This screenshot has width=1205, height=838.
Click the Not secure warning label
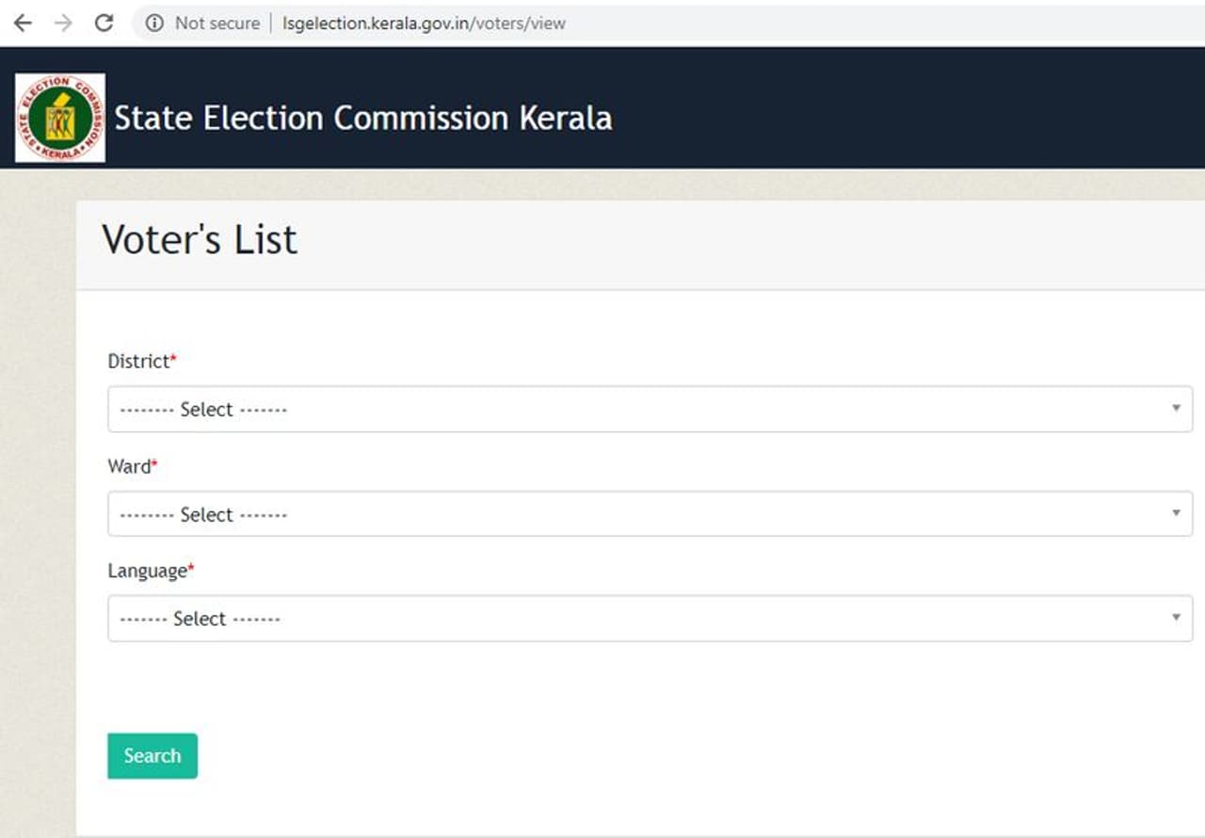click(217, 24)
